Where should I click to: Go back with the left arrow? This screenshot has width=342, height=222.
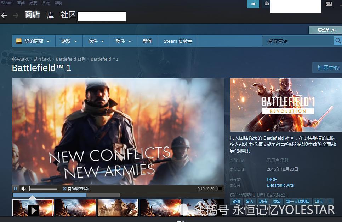click(x=4, y=16)
